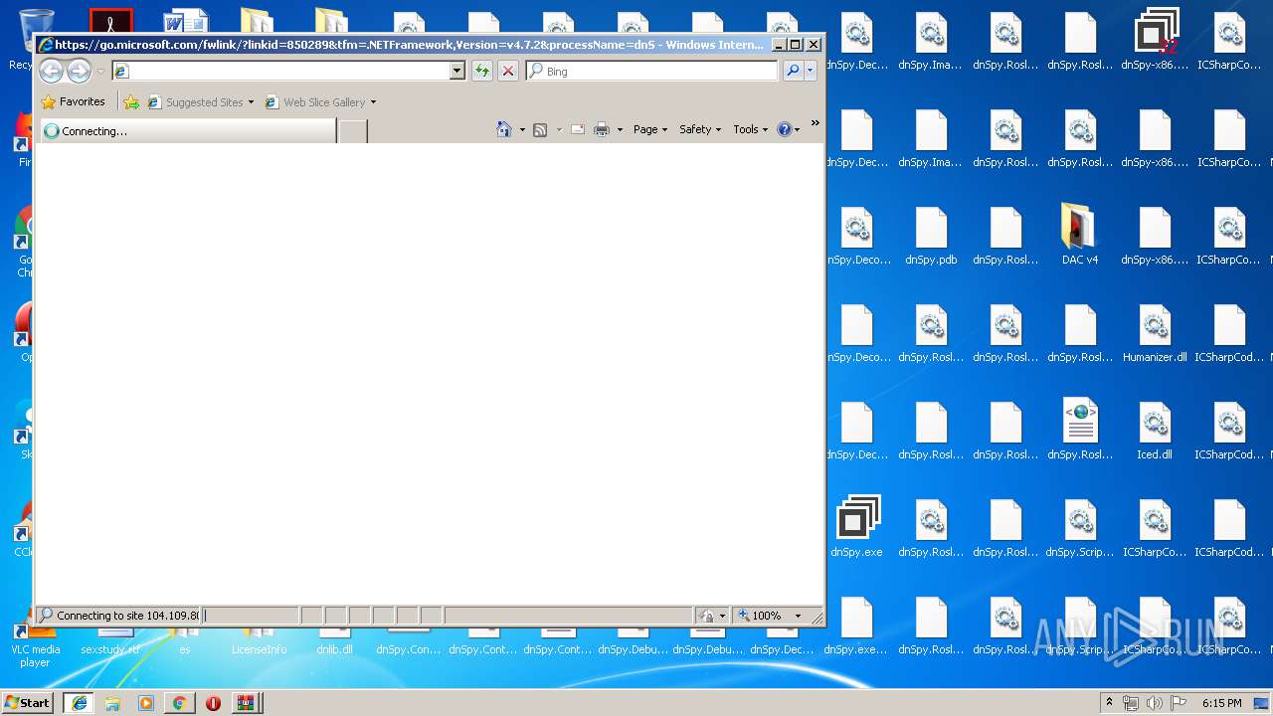Expand the Home button dropdown
The width and height of the screenshot is (1273, 716).
[522, 129]
